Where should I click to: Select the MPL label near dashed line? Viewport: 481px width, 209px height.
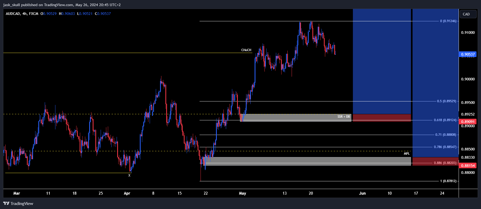tap(407, 154)
